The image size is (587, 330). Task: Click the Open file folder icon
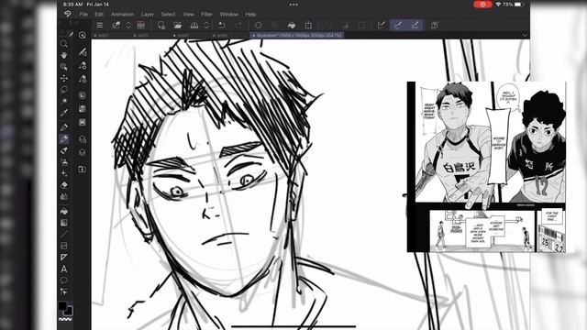click(177, 25)
